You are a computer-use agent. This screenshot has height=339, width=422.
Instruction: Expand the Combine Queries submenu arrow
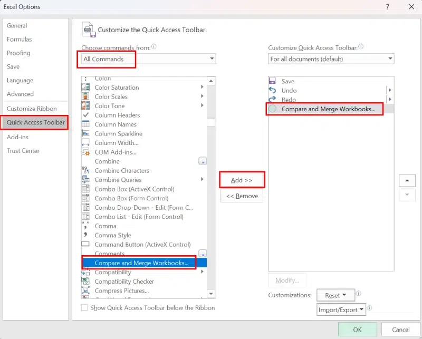click(202, 179)
